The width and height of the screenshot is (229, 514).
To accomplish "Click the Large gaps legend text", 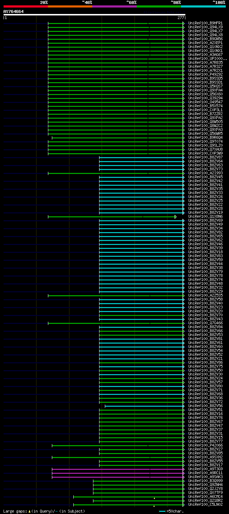I will [44, 511].
